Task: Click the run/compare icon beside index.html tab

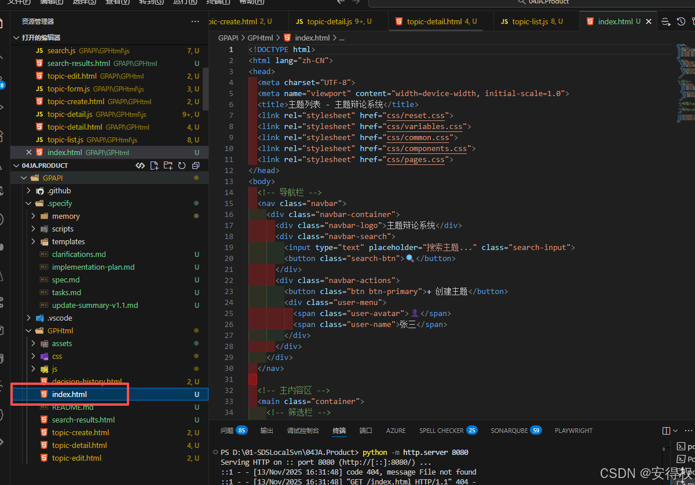Action: pyautogui.click(x=665, y=21)
